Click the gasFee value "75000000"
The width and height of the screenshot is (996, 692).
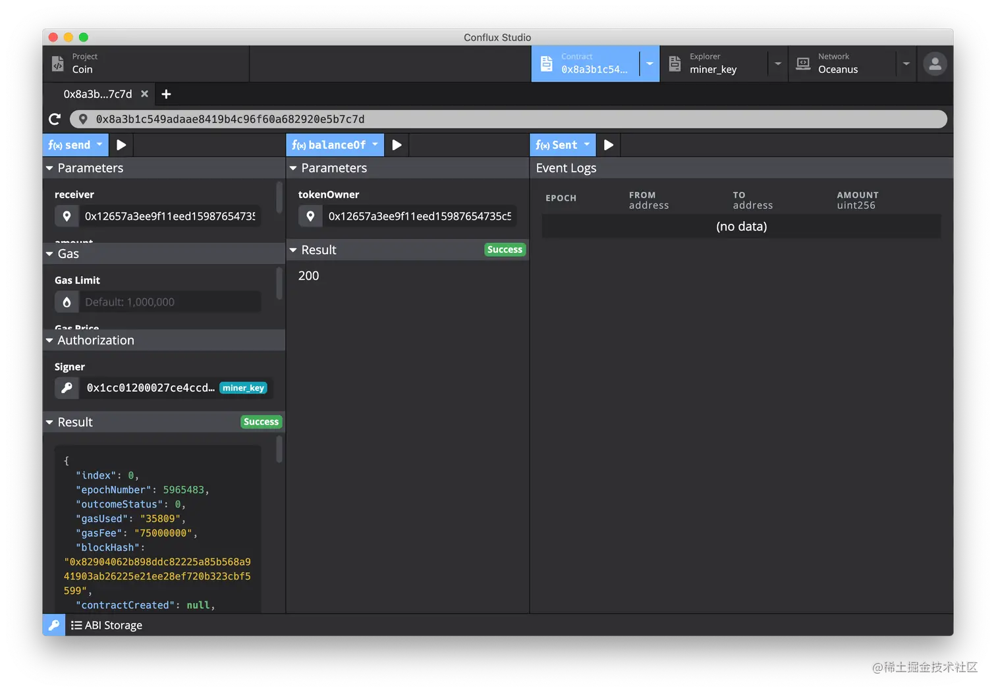[x=163, y=533]
